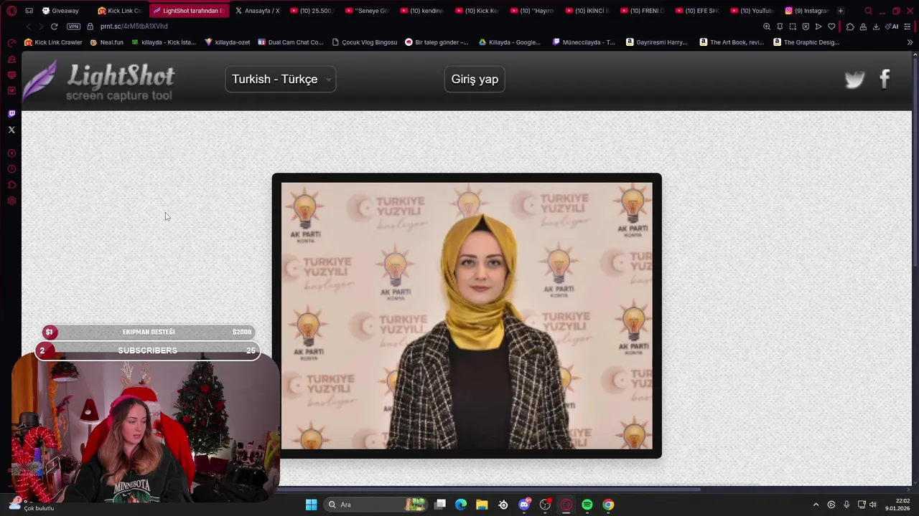Screen dimensions: 919x516
Task: Open the Bir talep gönder bookmark
Action: (x=437, y=42)
